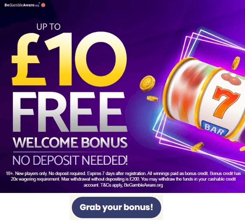The width and height of the screenshot is (245, 222).
Task: Click the UP TO label
Action: point(48,26)
